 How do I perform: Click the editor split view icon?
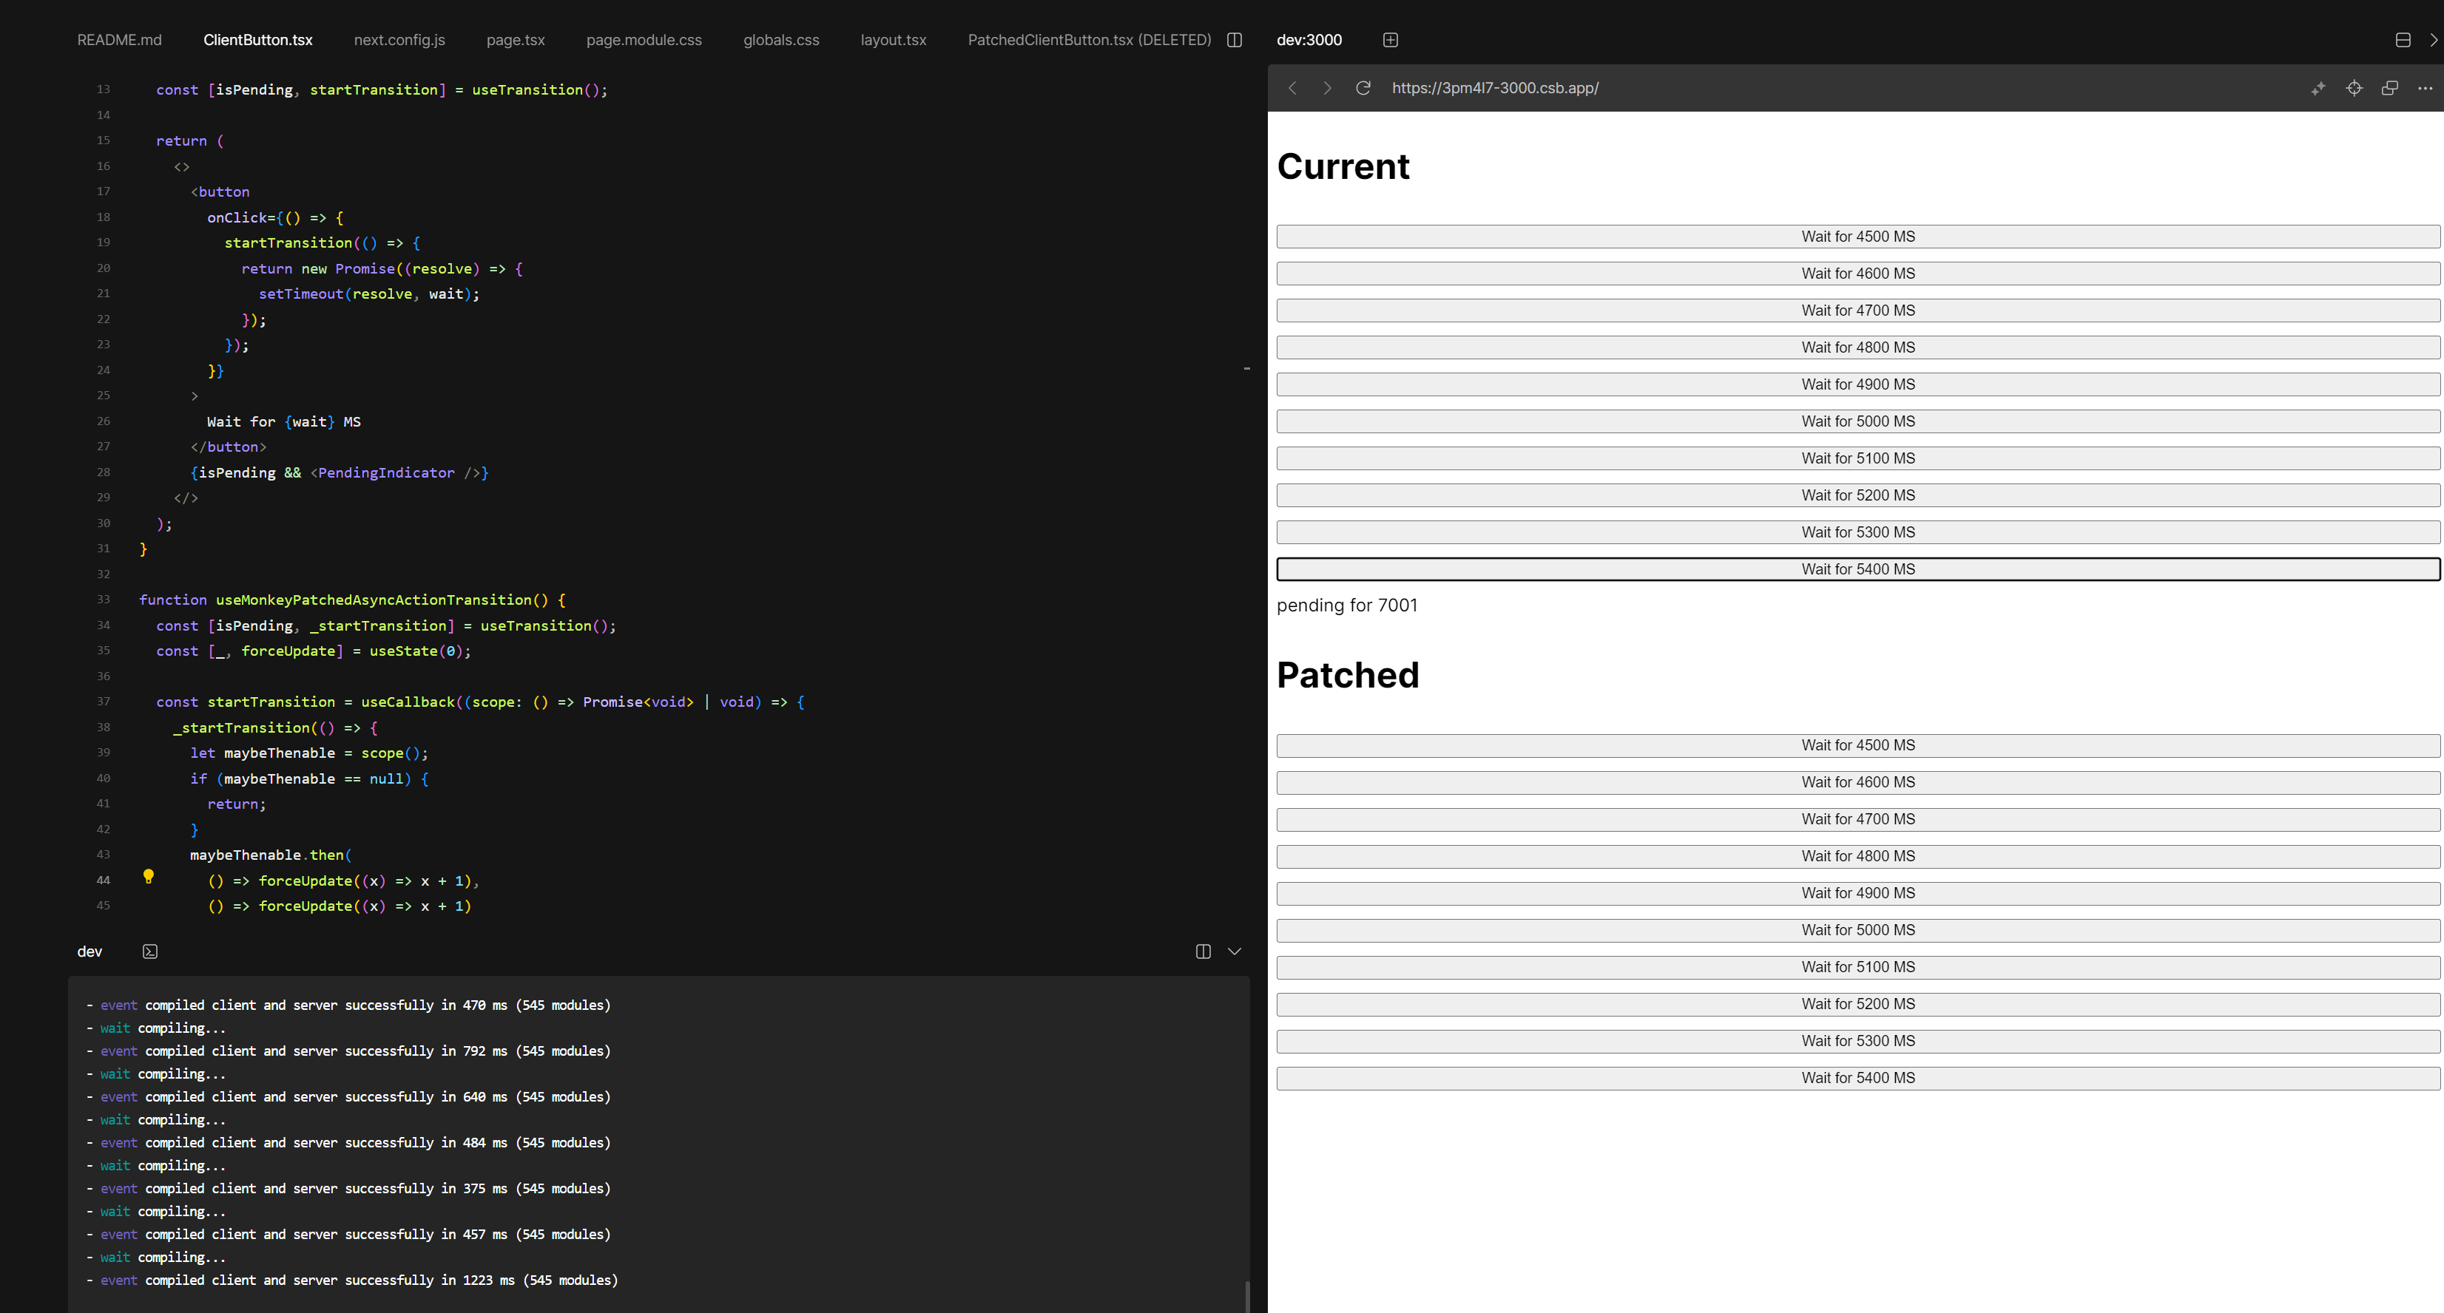pos(1235,40)
